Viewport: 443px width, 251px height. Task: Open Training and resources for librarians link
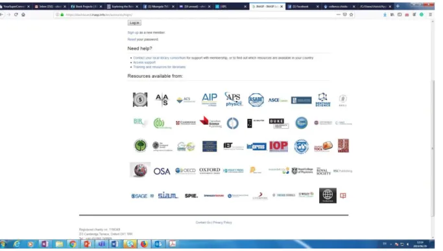160,67
